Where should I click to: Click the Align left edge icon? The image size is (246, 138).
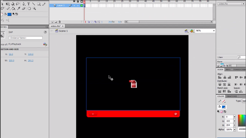[220, 77]
